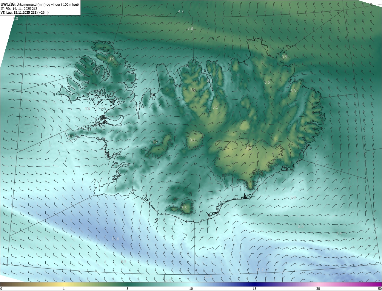Click the 11.6 value label offshore
The height and width of the screenshot is (291, 382).
pos(115,239)
